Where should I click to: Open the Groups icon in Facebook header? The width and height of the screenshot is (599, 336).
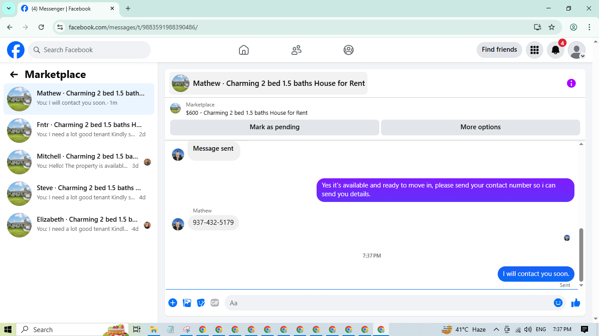tap(349, 50)
